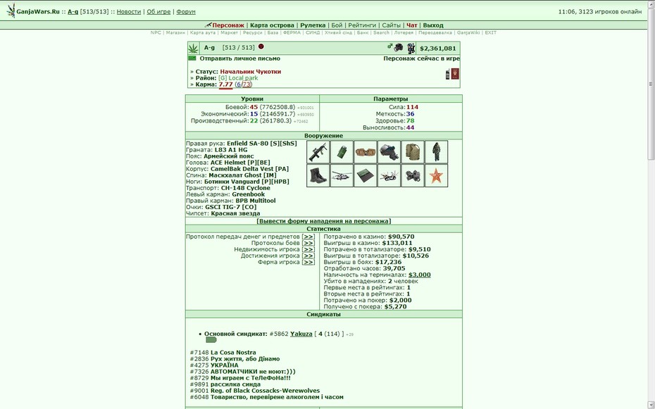Open the Карта острова menu item

click(272, 25)
